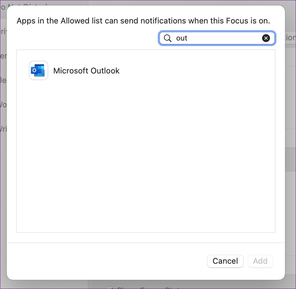Click the empty area of the app results list

pos(146,159)
